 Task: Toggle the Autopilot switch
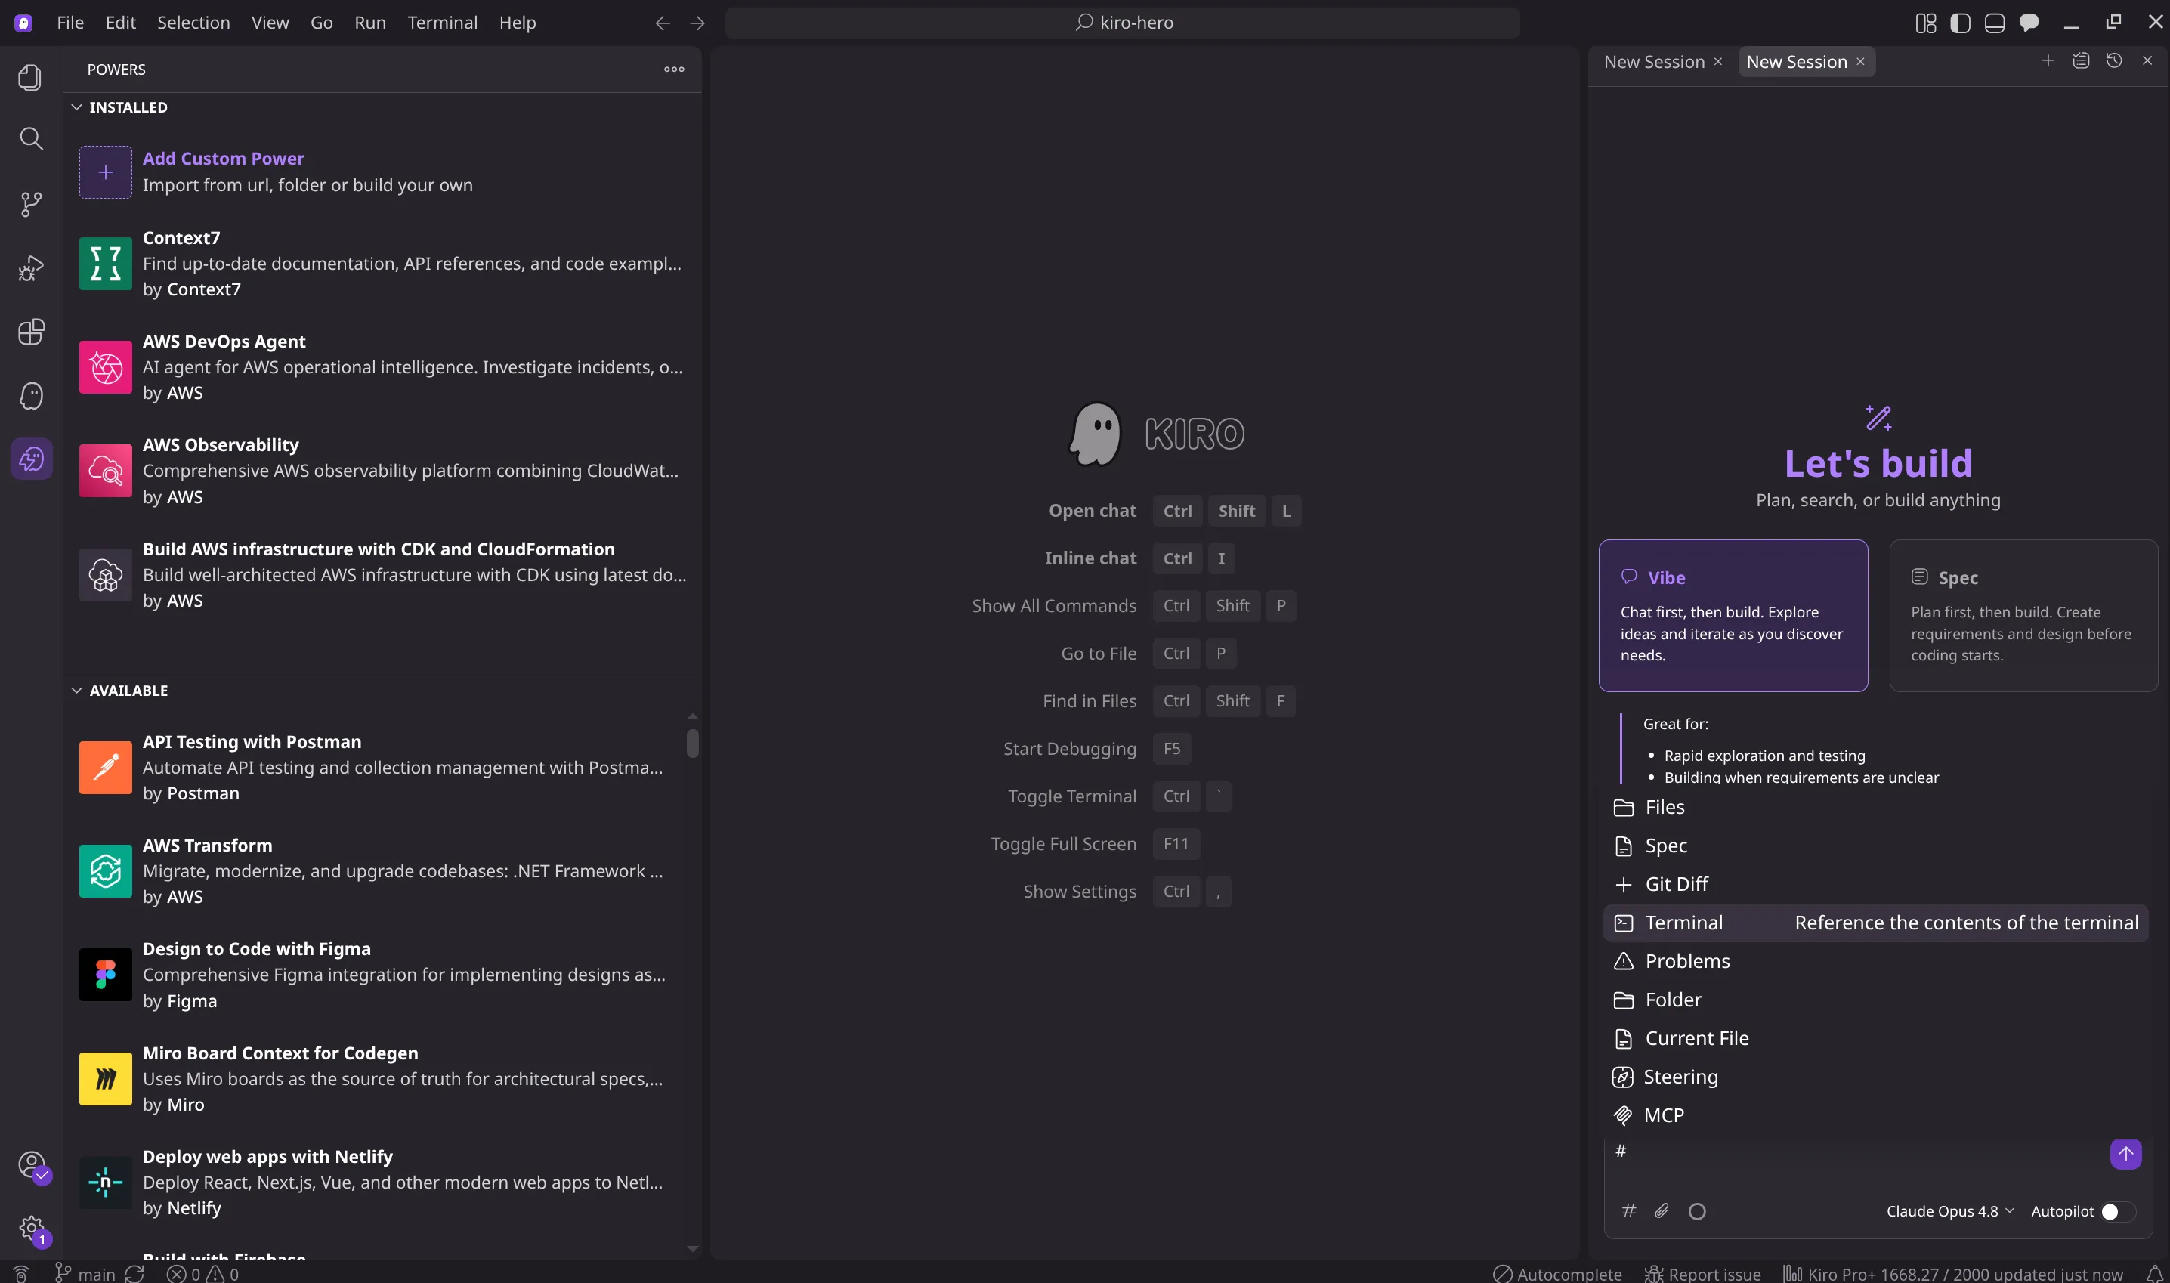pos(2116,1211)
